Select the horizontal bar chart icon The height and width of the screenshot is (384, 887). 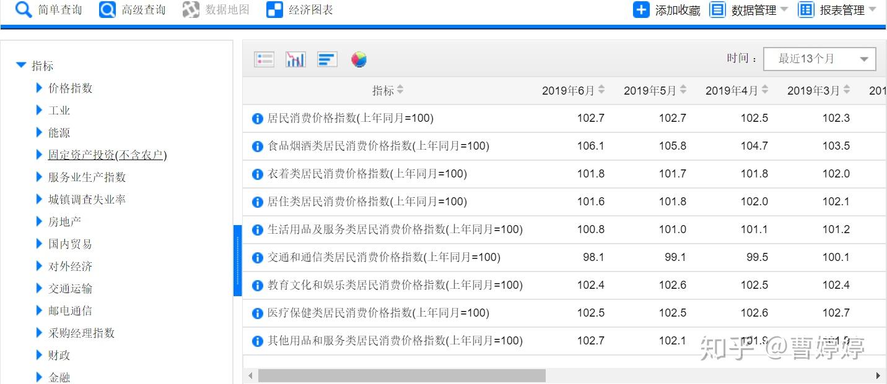coord(327,59)
